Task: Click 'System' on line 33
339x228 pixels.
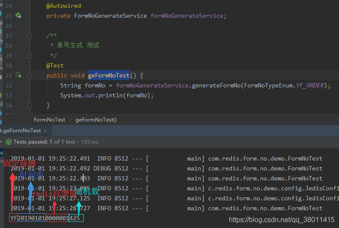Action: click(71, 95)
